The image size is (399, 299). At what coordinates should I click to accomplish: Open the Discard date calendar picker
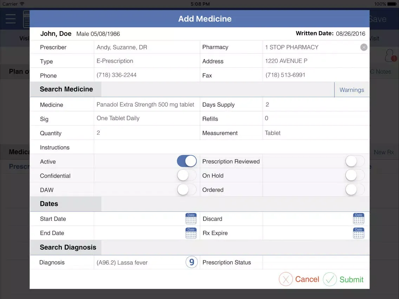[x=359, y=219]
